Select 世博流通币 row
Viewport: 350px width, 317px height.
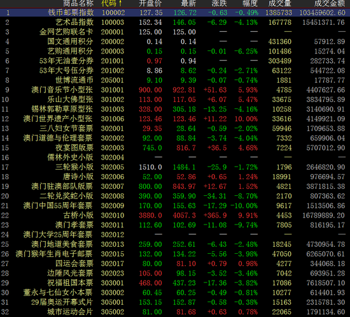click(x=175, y=80)
